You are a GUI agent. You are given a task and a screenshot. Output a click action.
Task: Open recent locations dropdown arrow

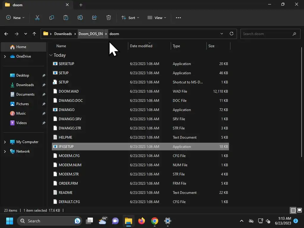click(x=26, y=34)
